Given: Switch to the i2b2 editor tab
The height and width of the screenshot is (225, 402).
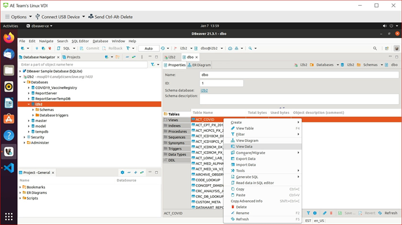Looking at the screenshot, I should (x=170, y=57).
